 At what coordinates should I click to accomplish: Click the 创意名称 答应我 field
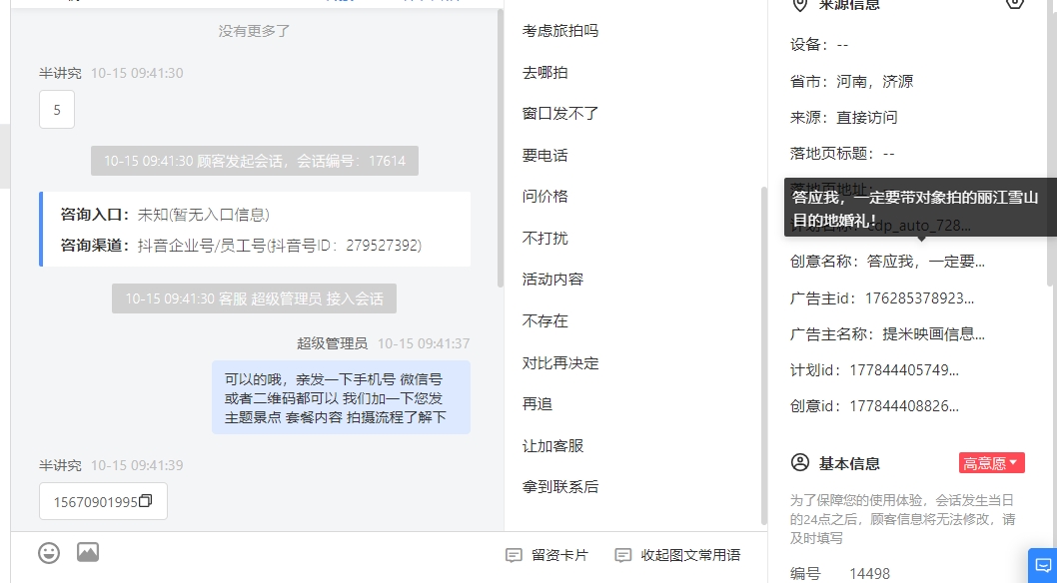point(887,262)
